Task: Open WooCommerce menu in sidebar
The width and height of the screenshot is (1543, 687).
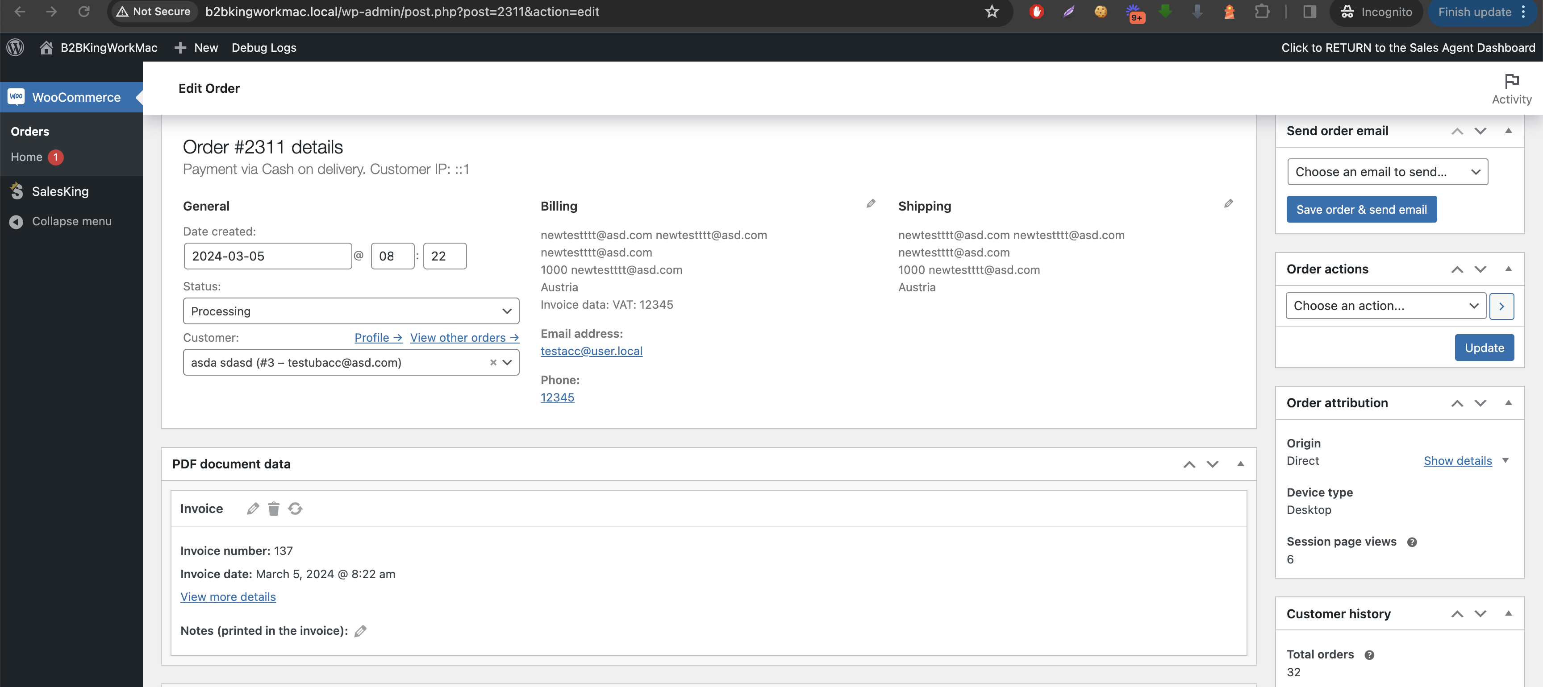Action: click(x=71, y=97)
